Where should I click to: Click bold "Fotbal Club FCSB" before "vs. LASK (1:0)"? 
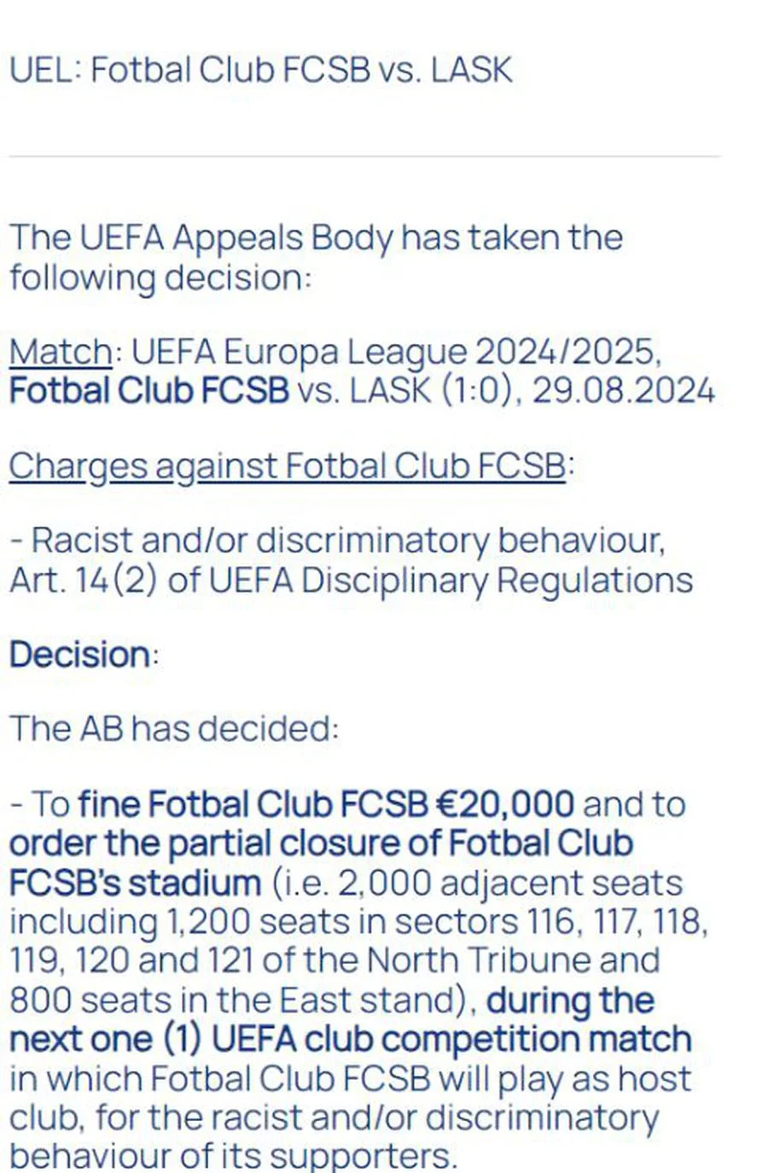[149, 391]
